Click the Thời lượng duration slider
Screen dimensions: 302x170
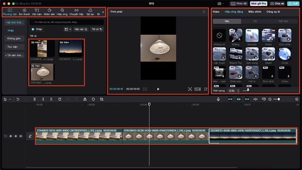pyautogui.click(x=248, y=90)
